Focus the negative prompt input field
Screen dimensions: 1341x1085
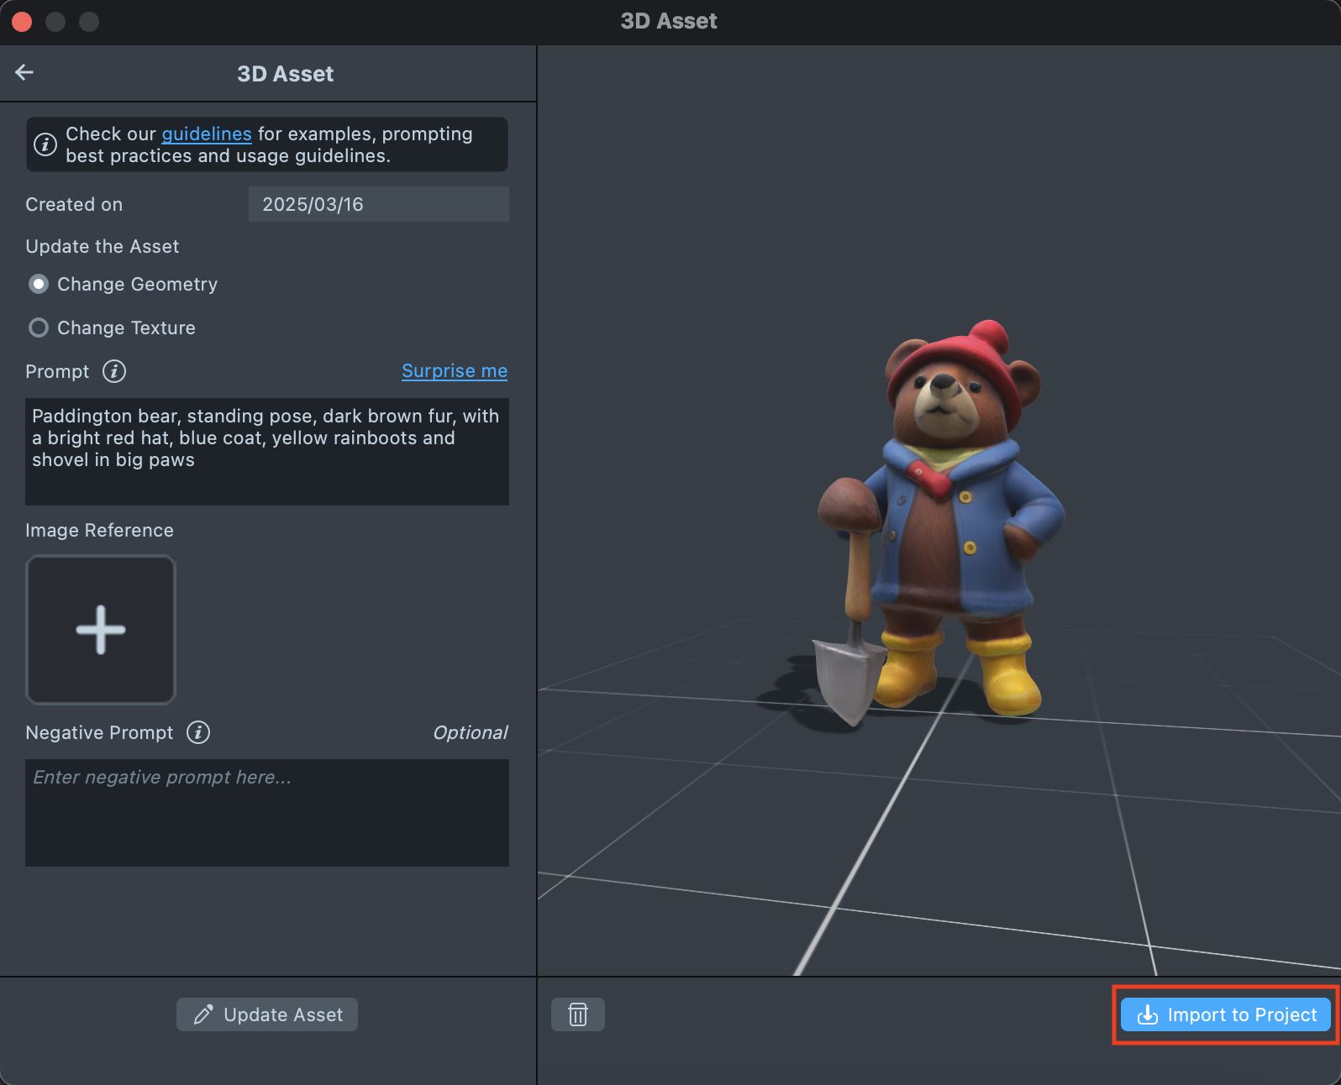tap(266, 812)
